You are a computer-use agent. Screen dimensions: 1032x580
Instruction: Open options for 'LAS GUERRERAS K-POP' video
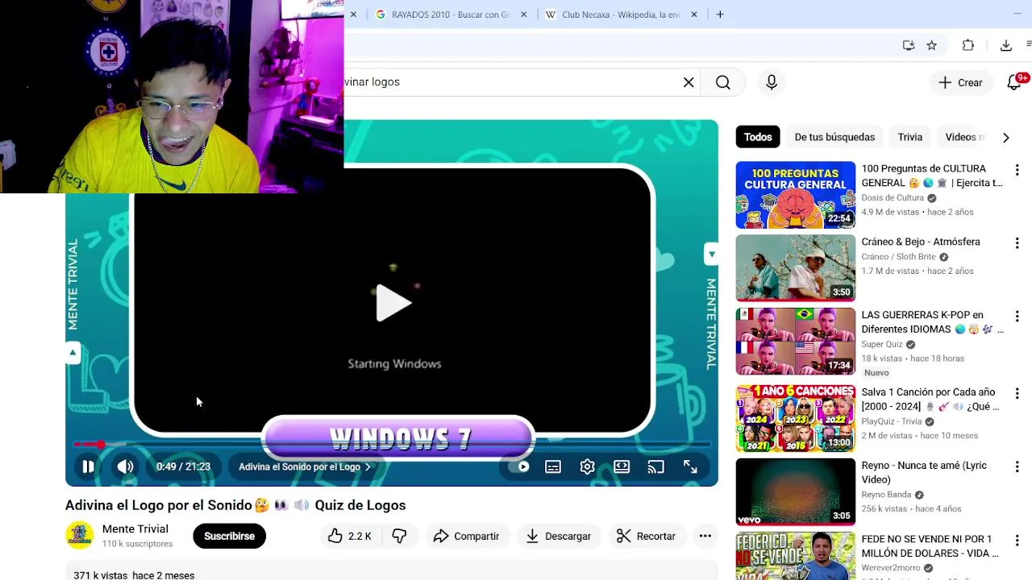1017,317
